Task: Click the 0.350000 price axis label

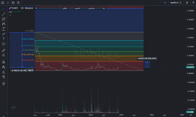Action: (x=190, y=11)
